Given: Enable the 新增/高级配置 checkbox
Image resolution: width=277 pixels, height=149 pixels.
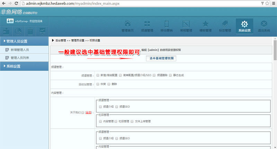Looking at the screenshot, I should (98, 75).
